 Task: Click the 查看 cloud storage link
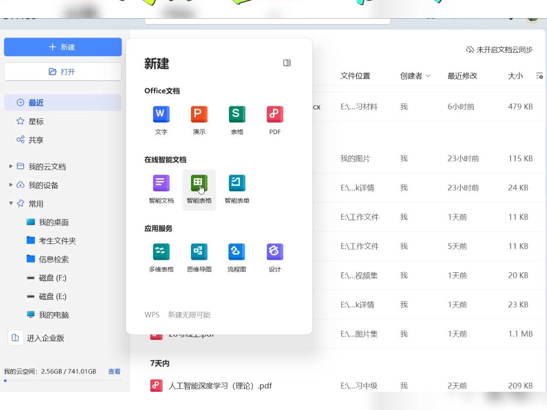pyautogui.click(x=114, y=371)
